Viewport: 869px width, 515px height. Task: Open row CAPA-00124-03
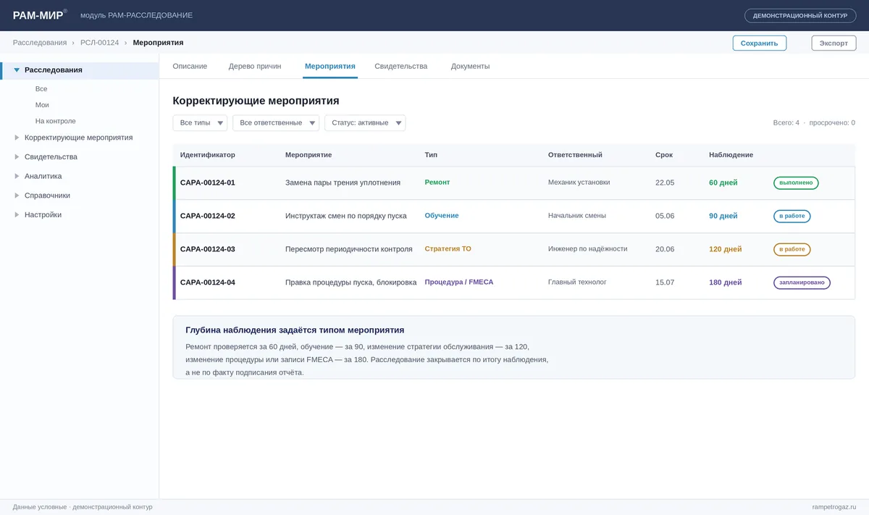514,249
